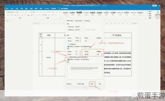Click the paragraph preview box
Viewport: 165px width, 101px height.
tap(85, 72)
